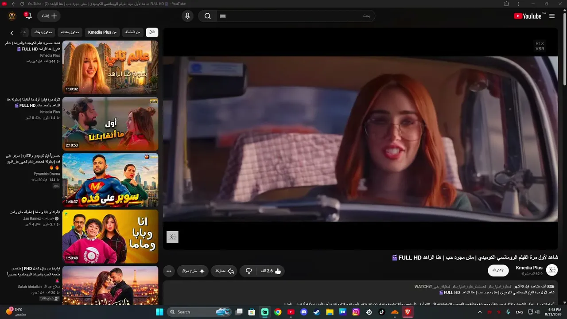Open the YouTube app in the taskbar
The height and width of the screenshot is (319, 567).
coord(291,312)
